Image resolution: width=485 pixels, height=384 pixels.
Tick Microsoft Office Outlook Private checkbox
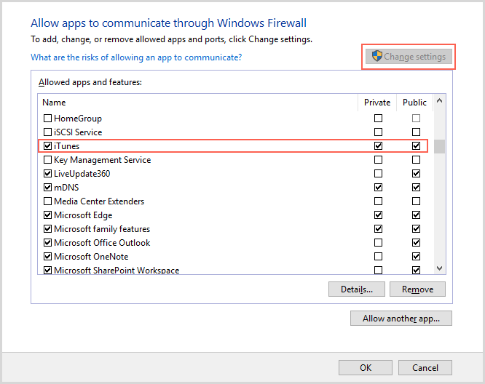378,243
